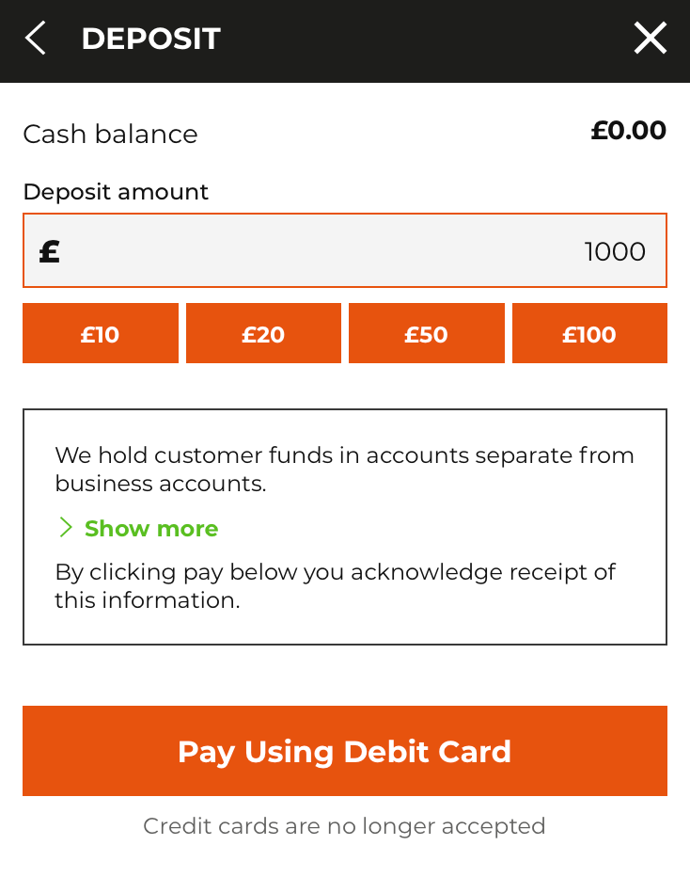The width and height of the screenshot is (690, 877).
Task: Focus the deposit amount input field
Action: (345, 250)
